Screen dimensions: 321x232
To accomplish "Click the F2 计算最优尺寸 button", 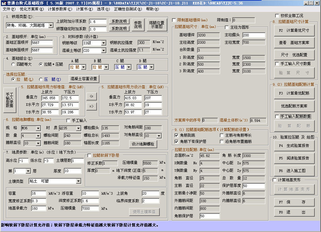I will point(294,30).
